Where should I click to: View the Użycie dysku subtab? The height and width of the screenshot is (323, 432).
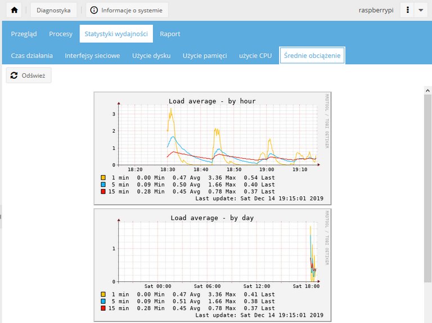151,56
